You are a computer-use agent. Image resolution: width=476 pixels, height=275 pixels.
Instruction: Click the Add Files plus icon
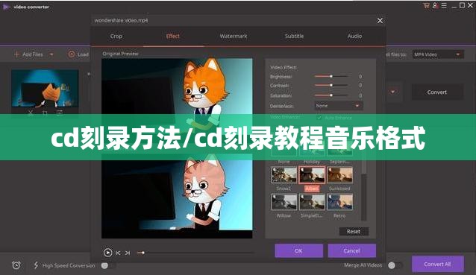click(16, 54)
